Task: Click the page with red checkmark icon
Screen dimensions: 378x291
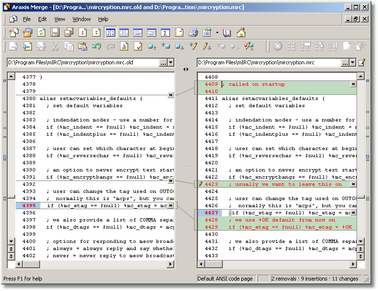Action: pyautogui.click(x=138, y=46)
